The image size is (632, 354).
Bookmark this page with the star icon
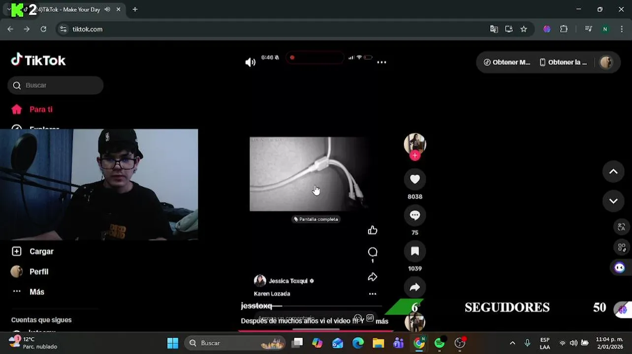coord(524,29)
